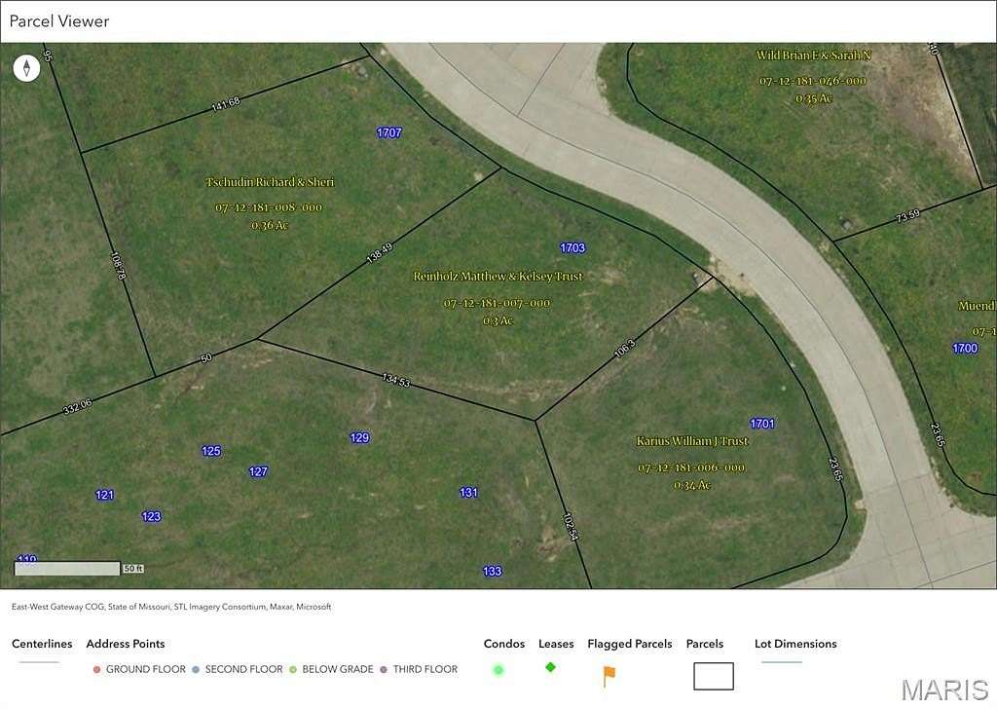
Task: Toggle the Below Grade address point legend
Action: coord(290,669)
